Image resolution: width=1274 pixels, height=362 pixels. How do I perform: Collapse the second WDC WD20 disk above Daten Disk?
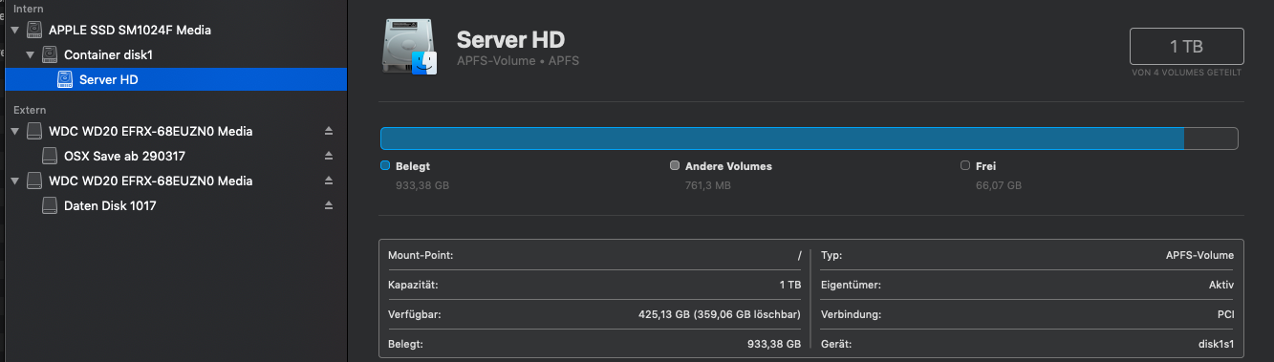[14, 181]
